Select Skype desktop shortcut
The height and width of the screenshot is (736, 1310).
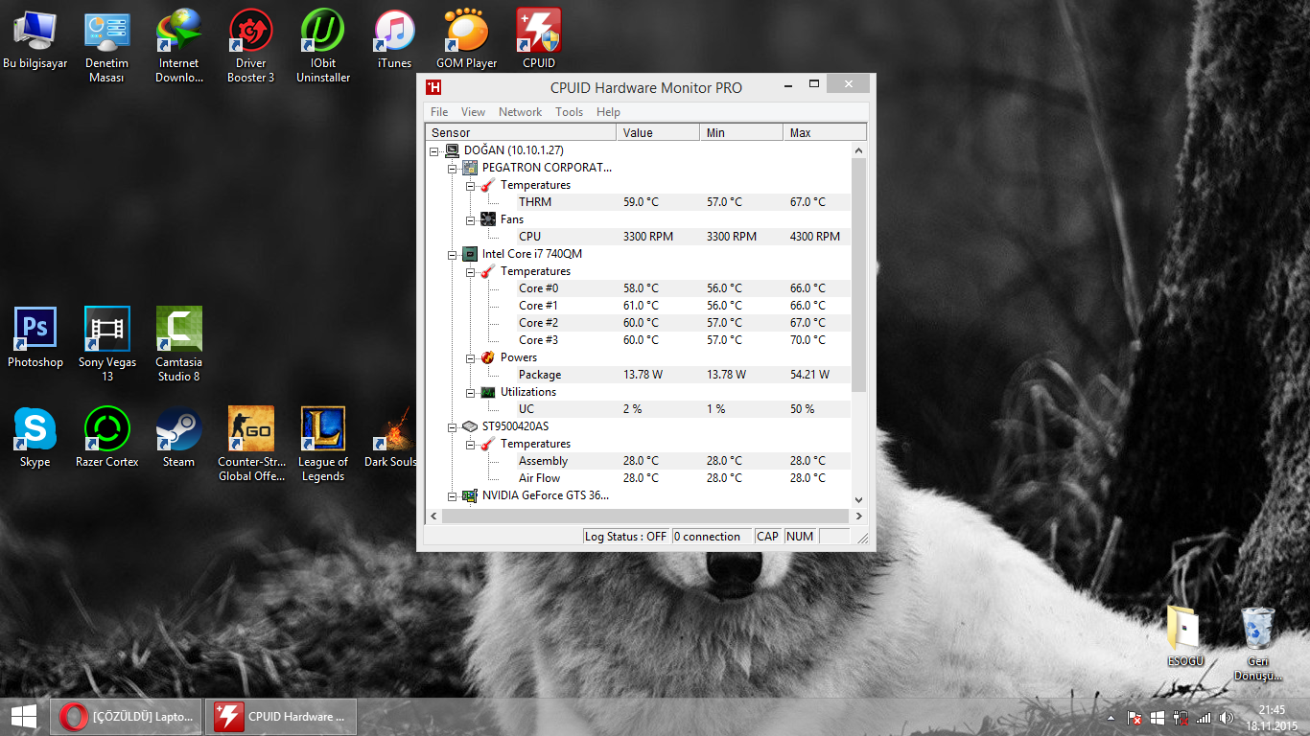point(35,438)
